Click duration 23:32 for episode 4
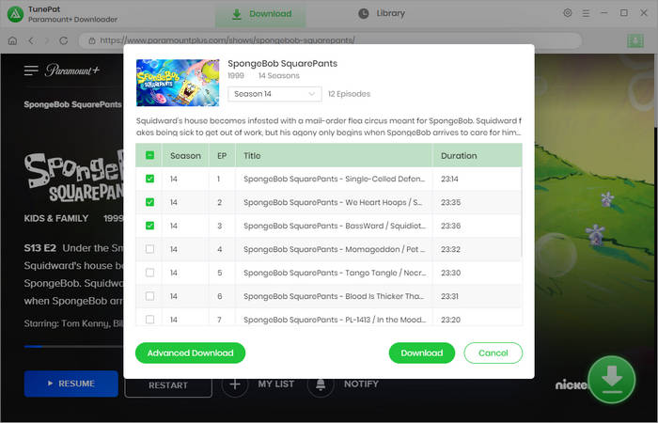 pos(450,249)
